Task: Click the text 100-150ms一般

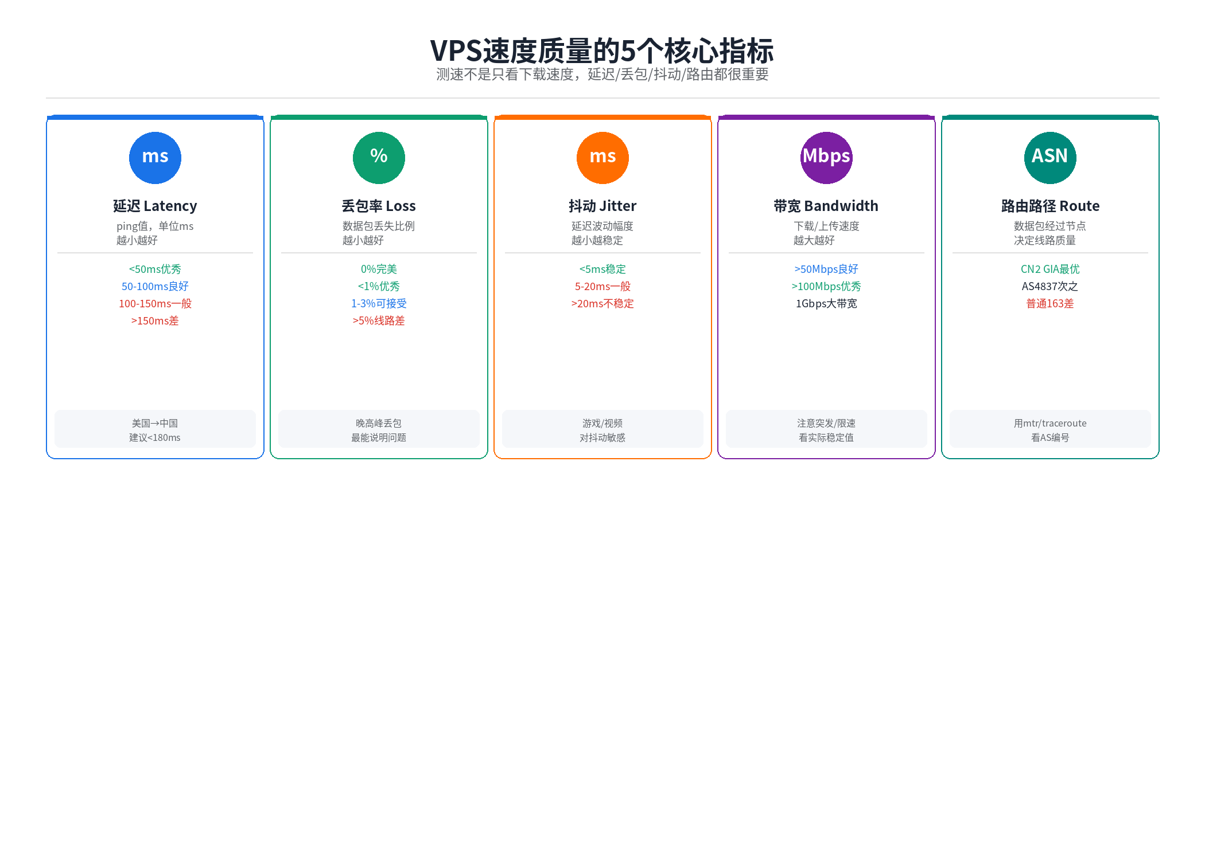Action: 155,303
